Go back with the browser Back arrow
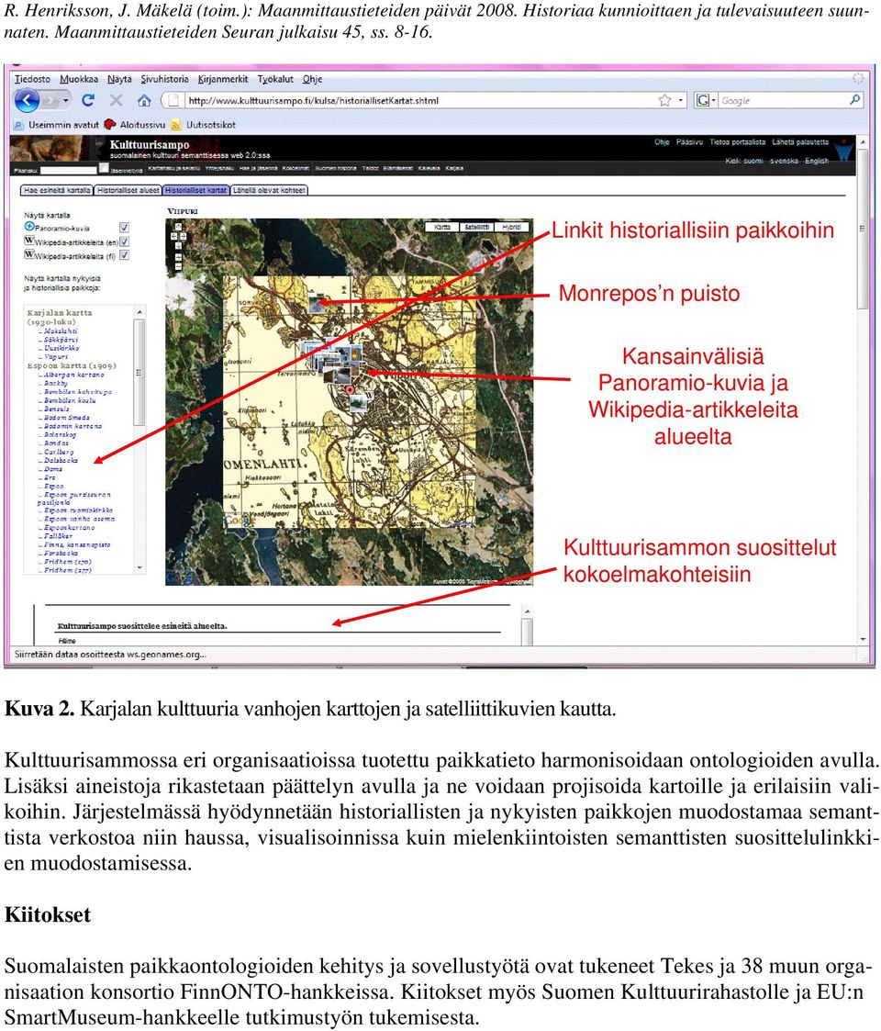The width and height of the screenshot is (881, 1031). [x=27, y=101]
